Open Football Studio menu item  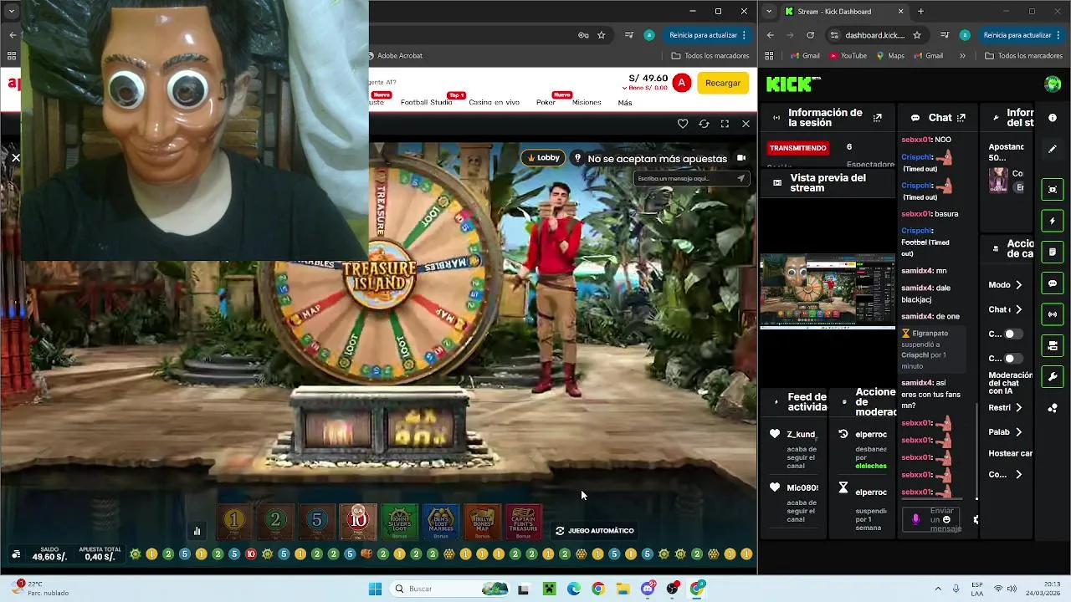426,102
